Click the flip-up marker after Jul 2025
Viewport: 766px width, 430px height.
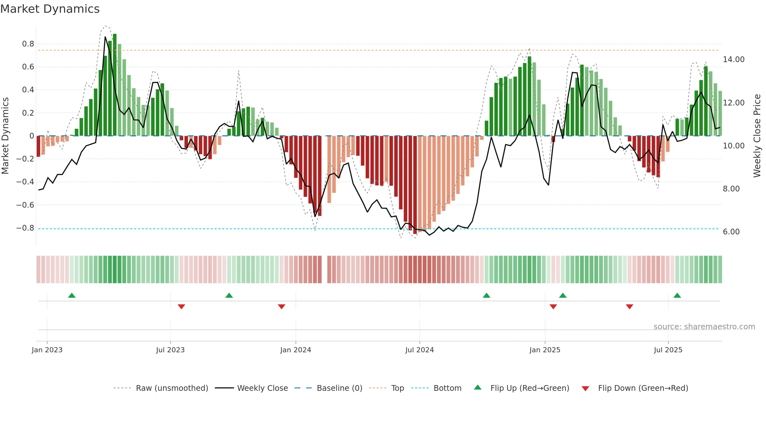point(677,295)
